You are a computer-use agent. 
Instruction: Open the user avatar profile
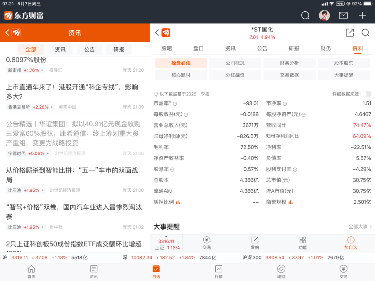[324, 15]
